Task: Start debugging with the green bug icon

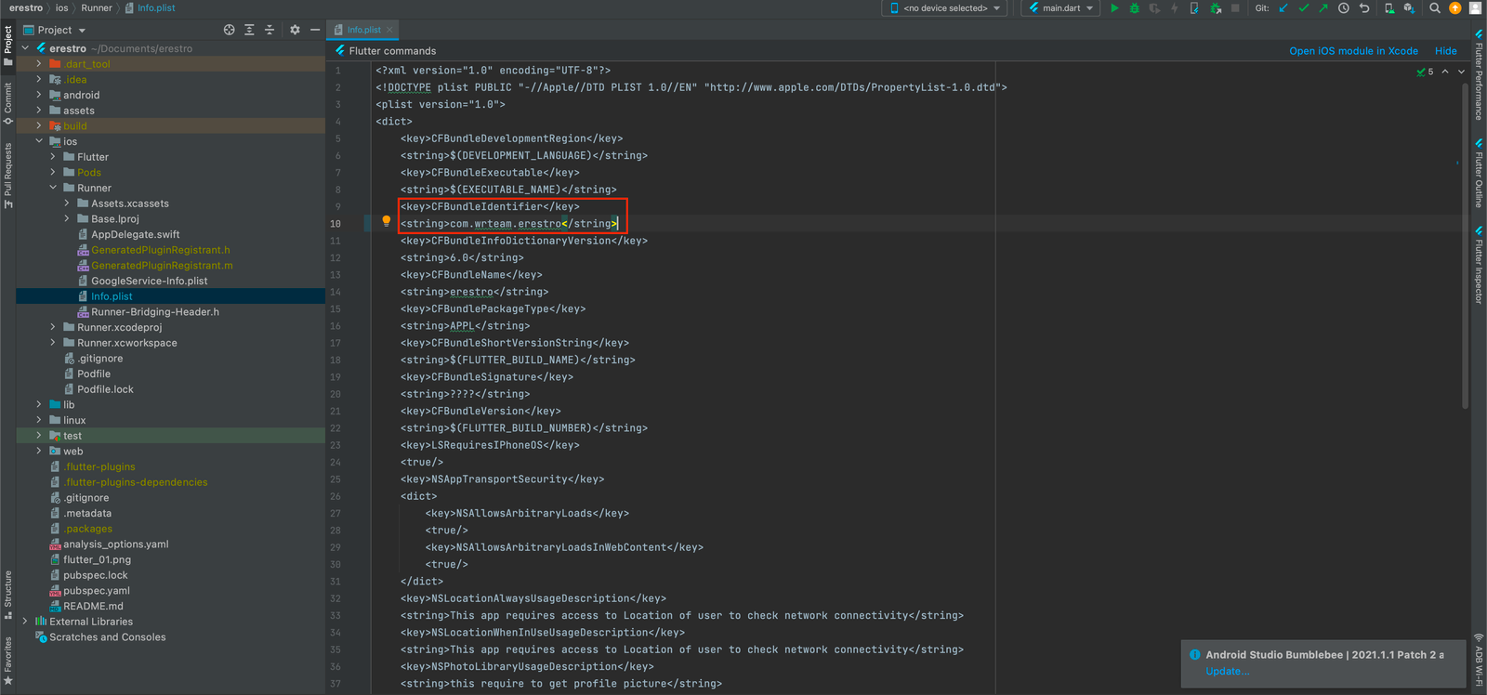Action: click(x=1134, y=8)
